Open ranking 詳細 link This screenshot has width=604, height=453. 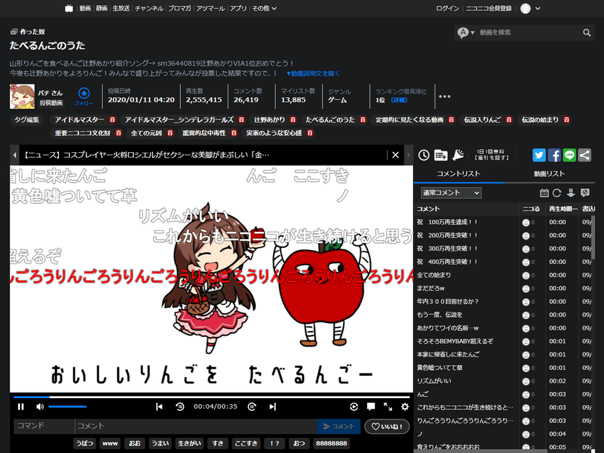pyautogui.click(x=399, y=100)
